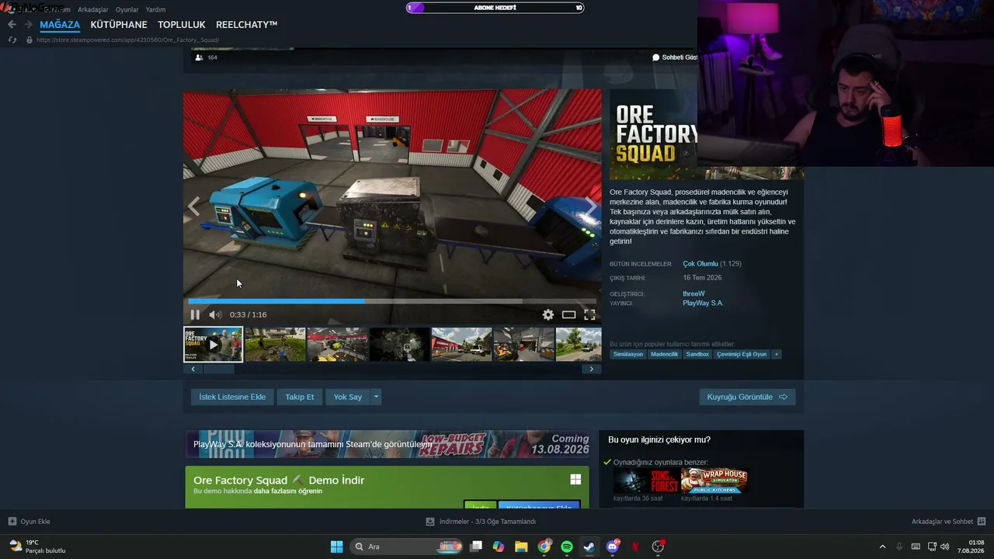Click the Windows taskbar search box
The height and width of the screenshot is (559, 994).
[408, 547]
